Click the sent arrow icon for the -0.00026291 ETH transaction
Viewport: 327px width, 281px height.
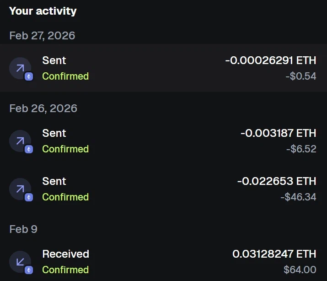tap(20, 68)
